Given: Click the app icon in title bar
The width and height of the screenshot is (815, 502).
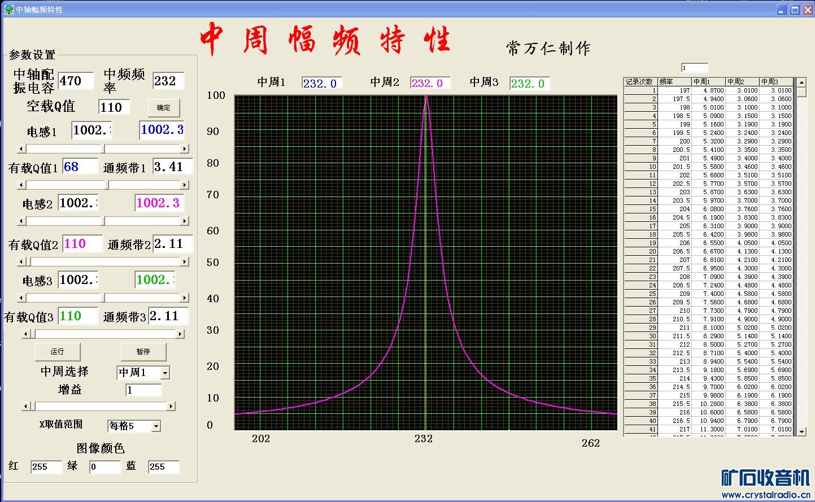Looking at the screenshot, I should [9, 10].
